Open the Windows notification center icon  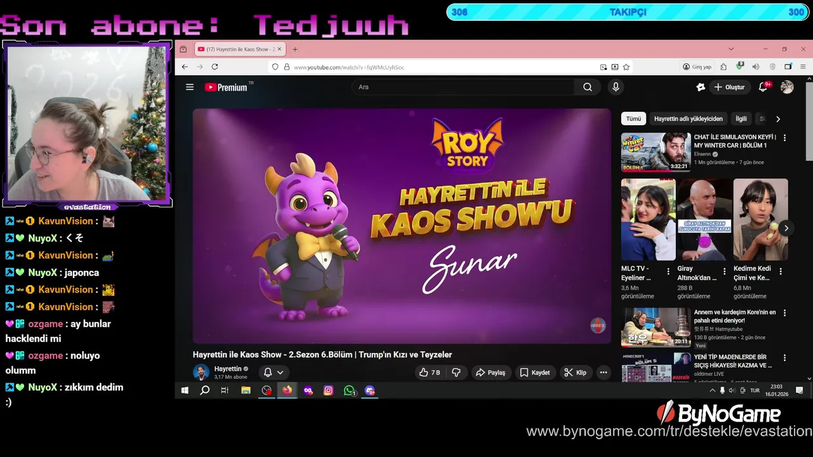tap(800, 390)
